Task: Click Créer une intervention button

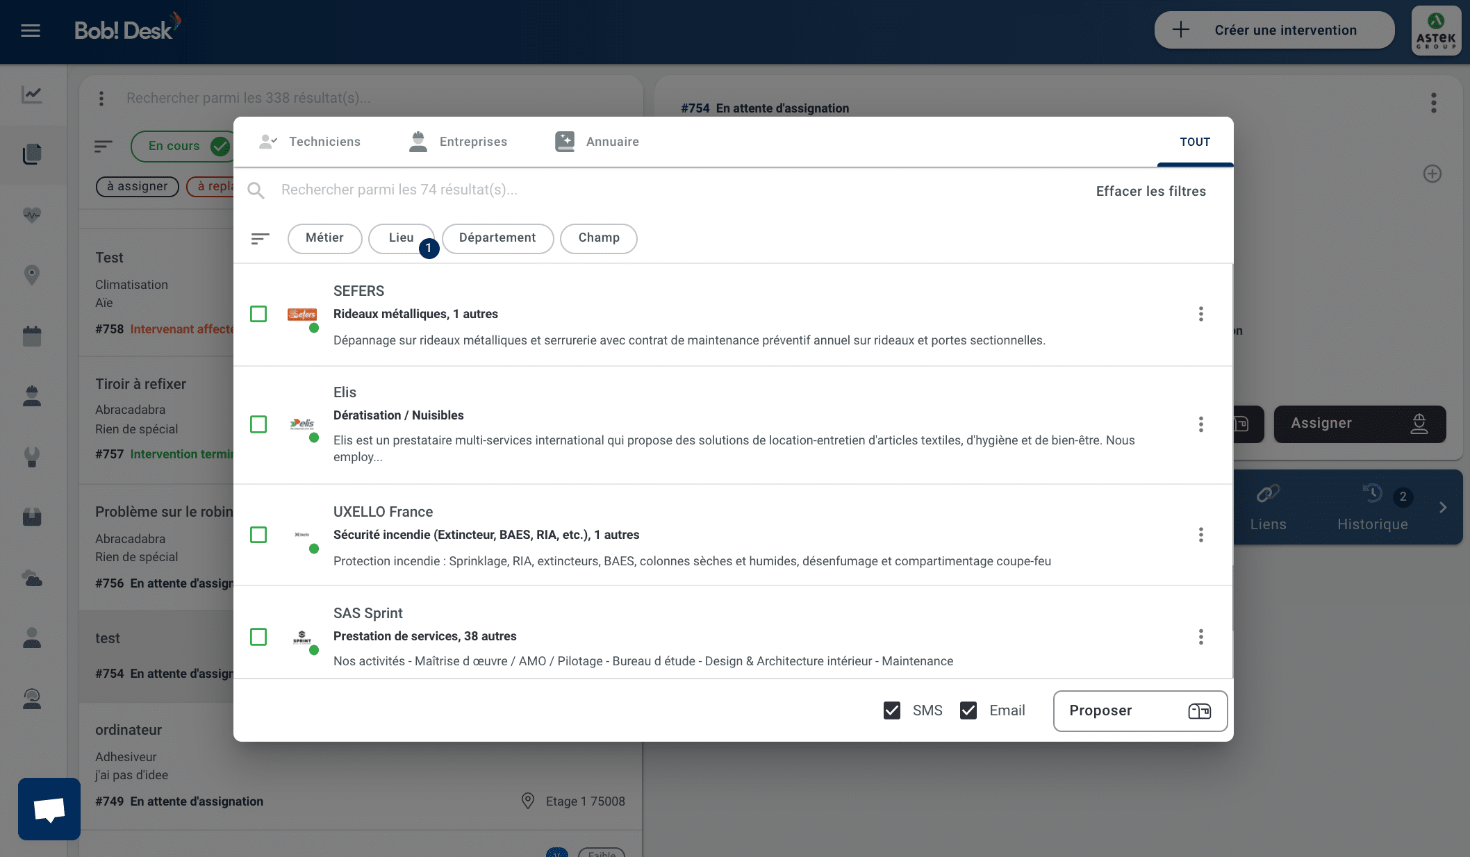Action: tap(1274, 30)
